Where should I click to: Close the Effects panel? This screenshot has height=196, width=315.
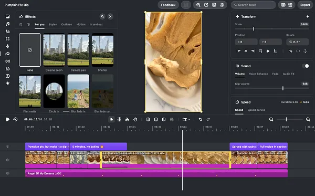(x=110, y=16)
